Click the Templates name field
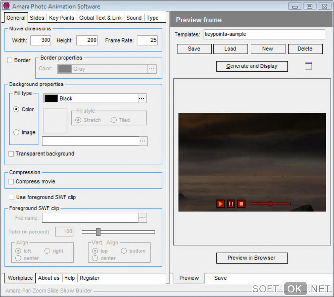This screenshot has width=334, height=297. 264,34
